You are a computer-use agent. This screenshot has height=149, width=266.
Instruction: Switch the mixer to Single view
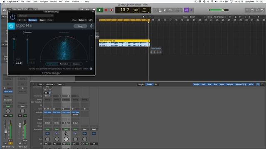pyautogui.click(x=141, y=84)
